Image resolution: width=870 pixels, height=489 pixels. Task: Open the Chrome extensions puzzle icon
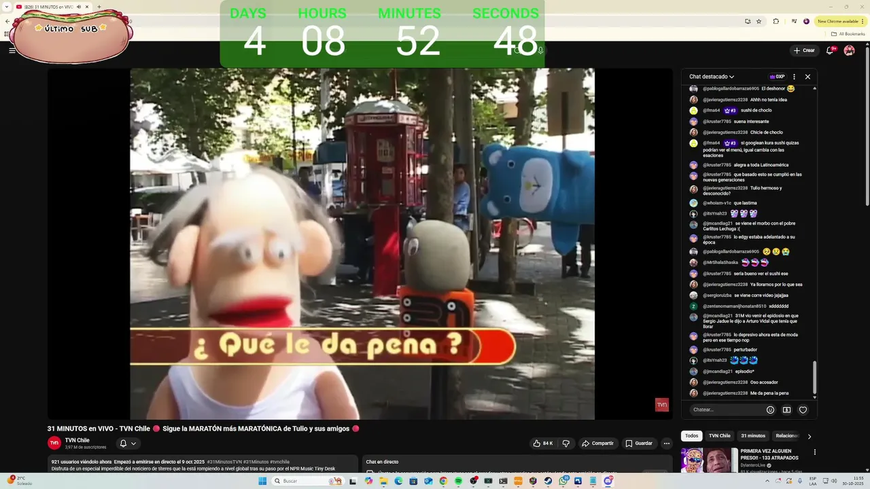[776, 21]
